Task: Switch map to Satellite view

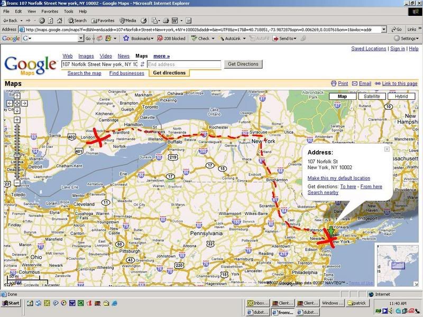Action: click(372, 96)
